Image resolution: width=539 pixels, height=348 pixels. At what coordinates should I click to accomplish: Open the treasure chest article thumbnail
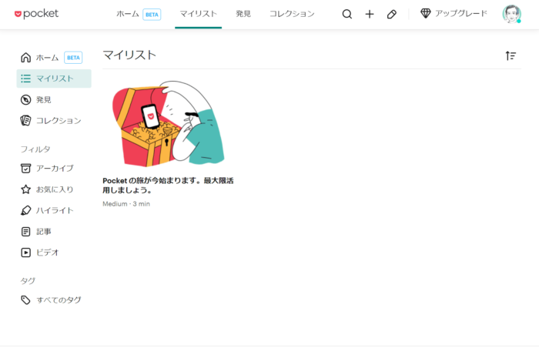169,124
